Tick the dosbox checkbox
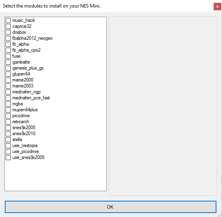Screen dimensions: 222x217 click(x=8, y=32)
